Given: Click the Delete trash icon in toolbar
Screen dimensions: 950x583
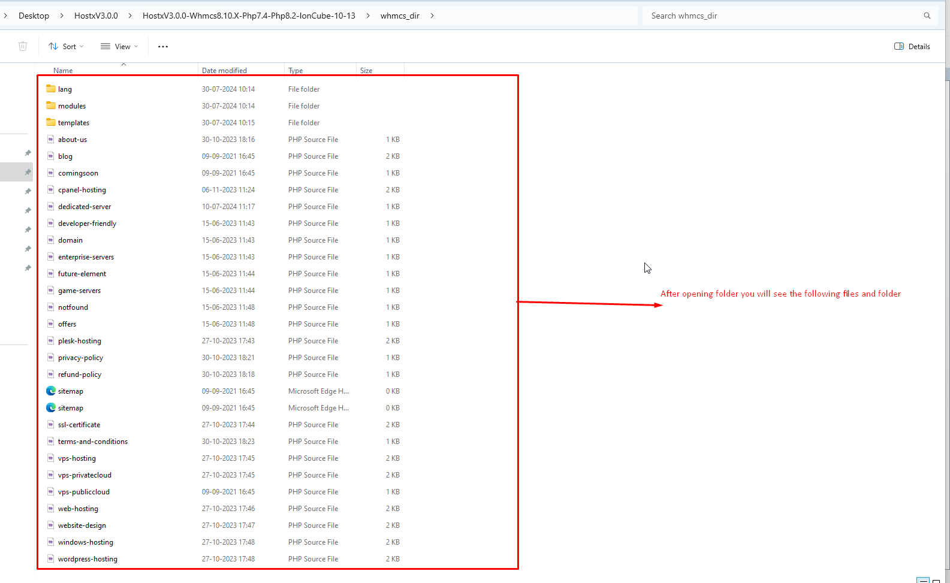Looking at the screenshot, I should [x=23, y=46].
